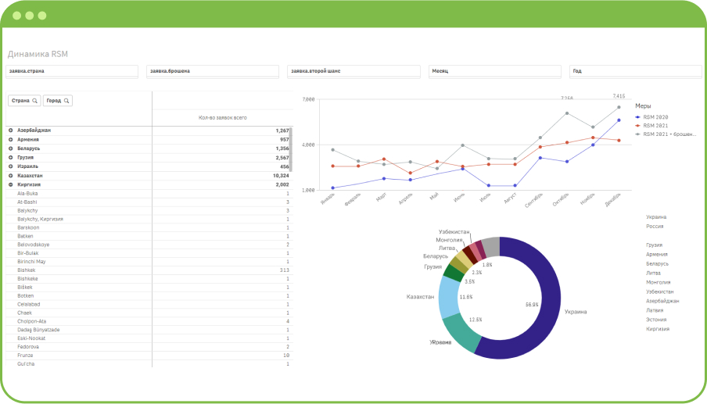This screenshot has height=404, width=707.
Task: Click Россия in the donut legend
Action: (655, 226)
